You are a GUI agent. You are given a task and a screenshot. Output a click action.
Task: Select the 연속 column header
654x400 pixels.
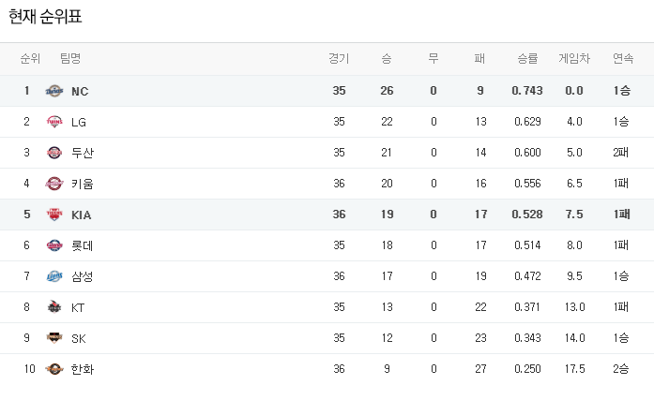tap(623, 59)
